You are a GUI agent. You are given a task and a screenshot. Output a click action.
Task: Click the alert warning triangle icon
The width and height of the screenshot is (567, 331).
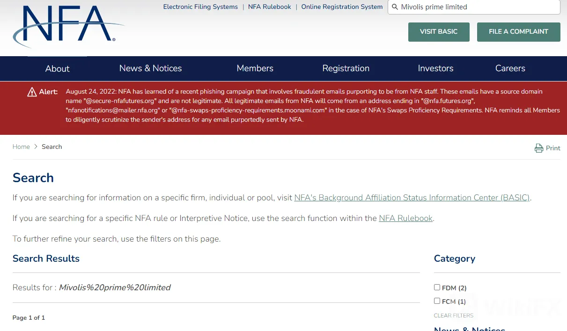[32, 92]
